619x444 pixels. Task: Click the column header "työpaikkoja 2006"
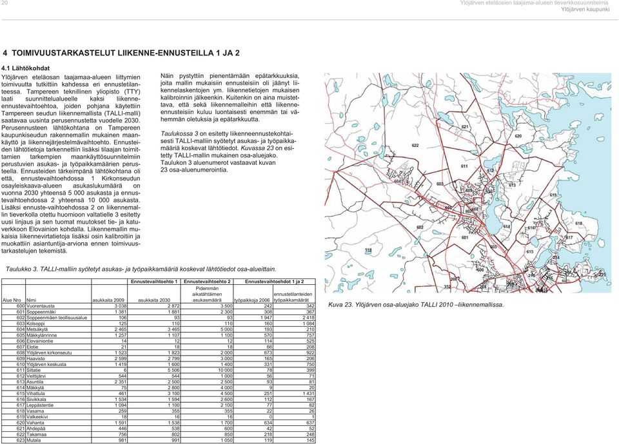click(x=253, y=300)
